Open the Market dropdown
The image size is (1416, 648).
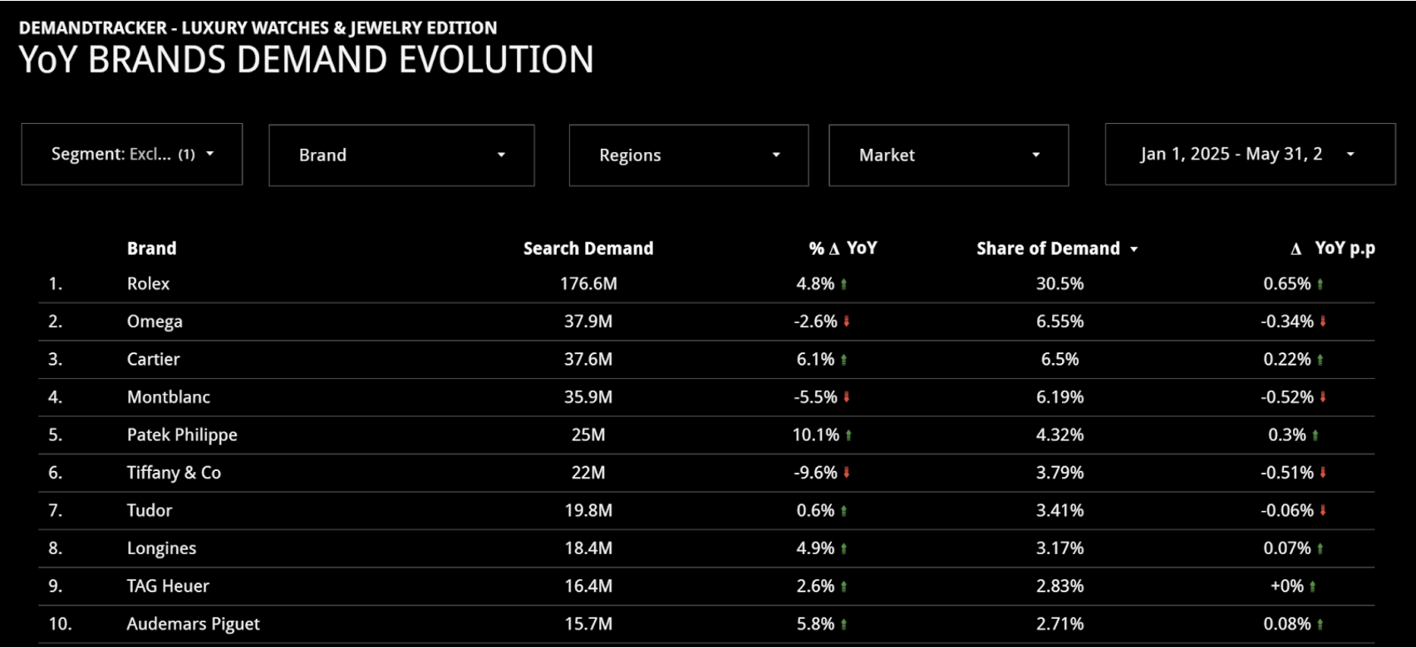(x=949, y=155)
